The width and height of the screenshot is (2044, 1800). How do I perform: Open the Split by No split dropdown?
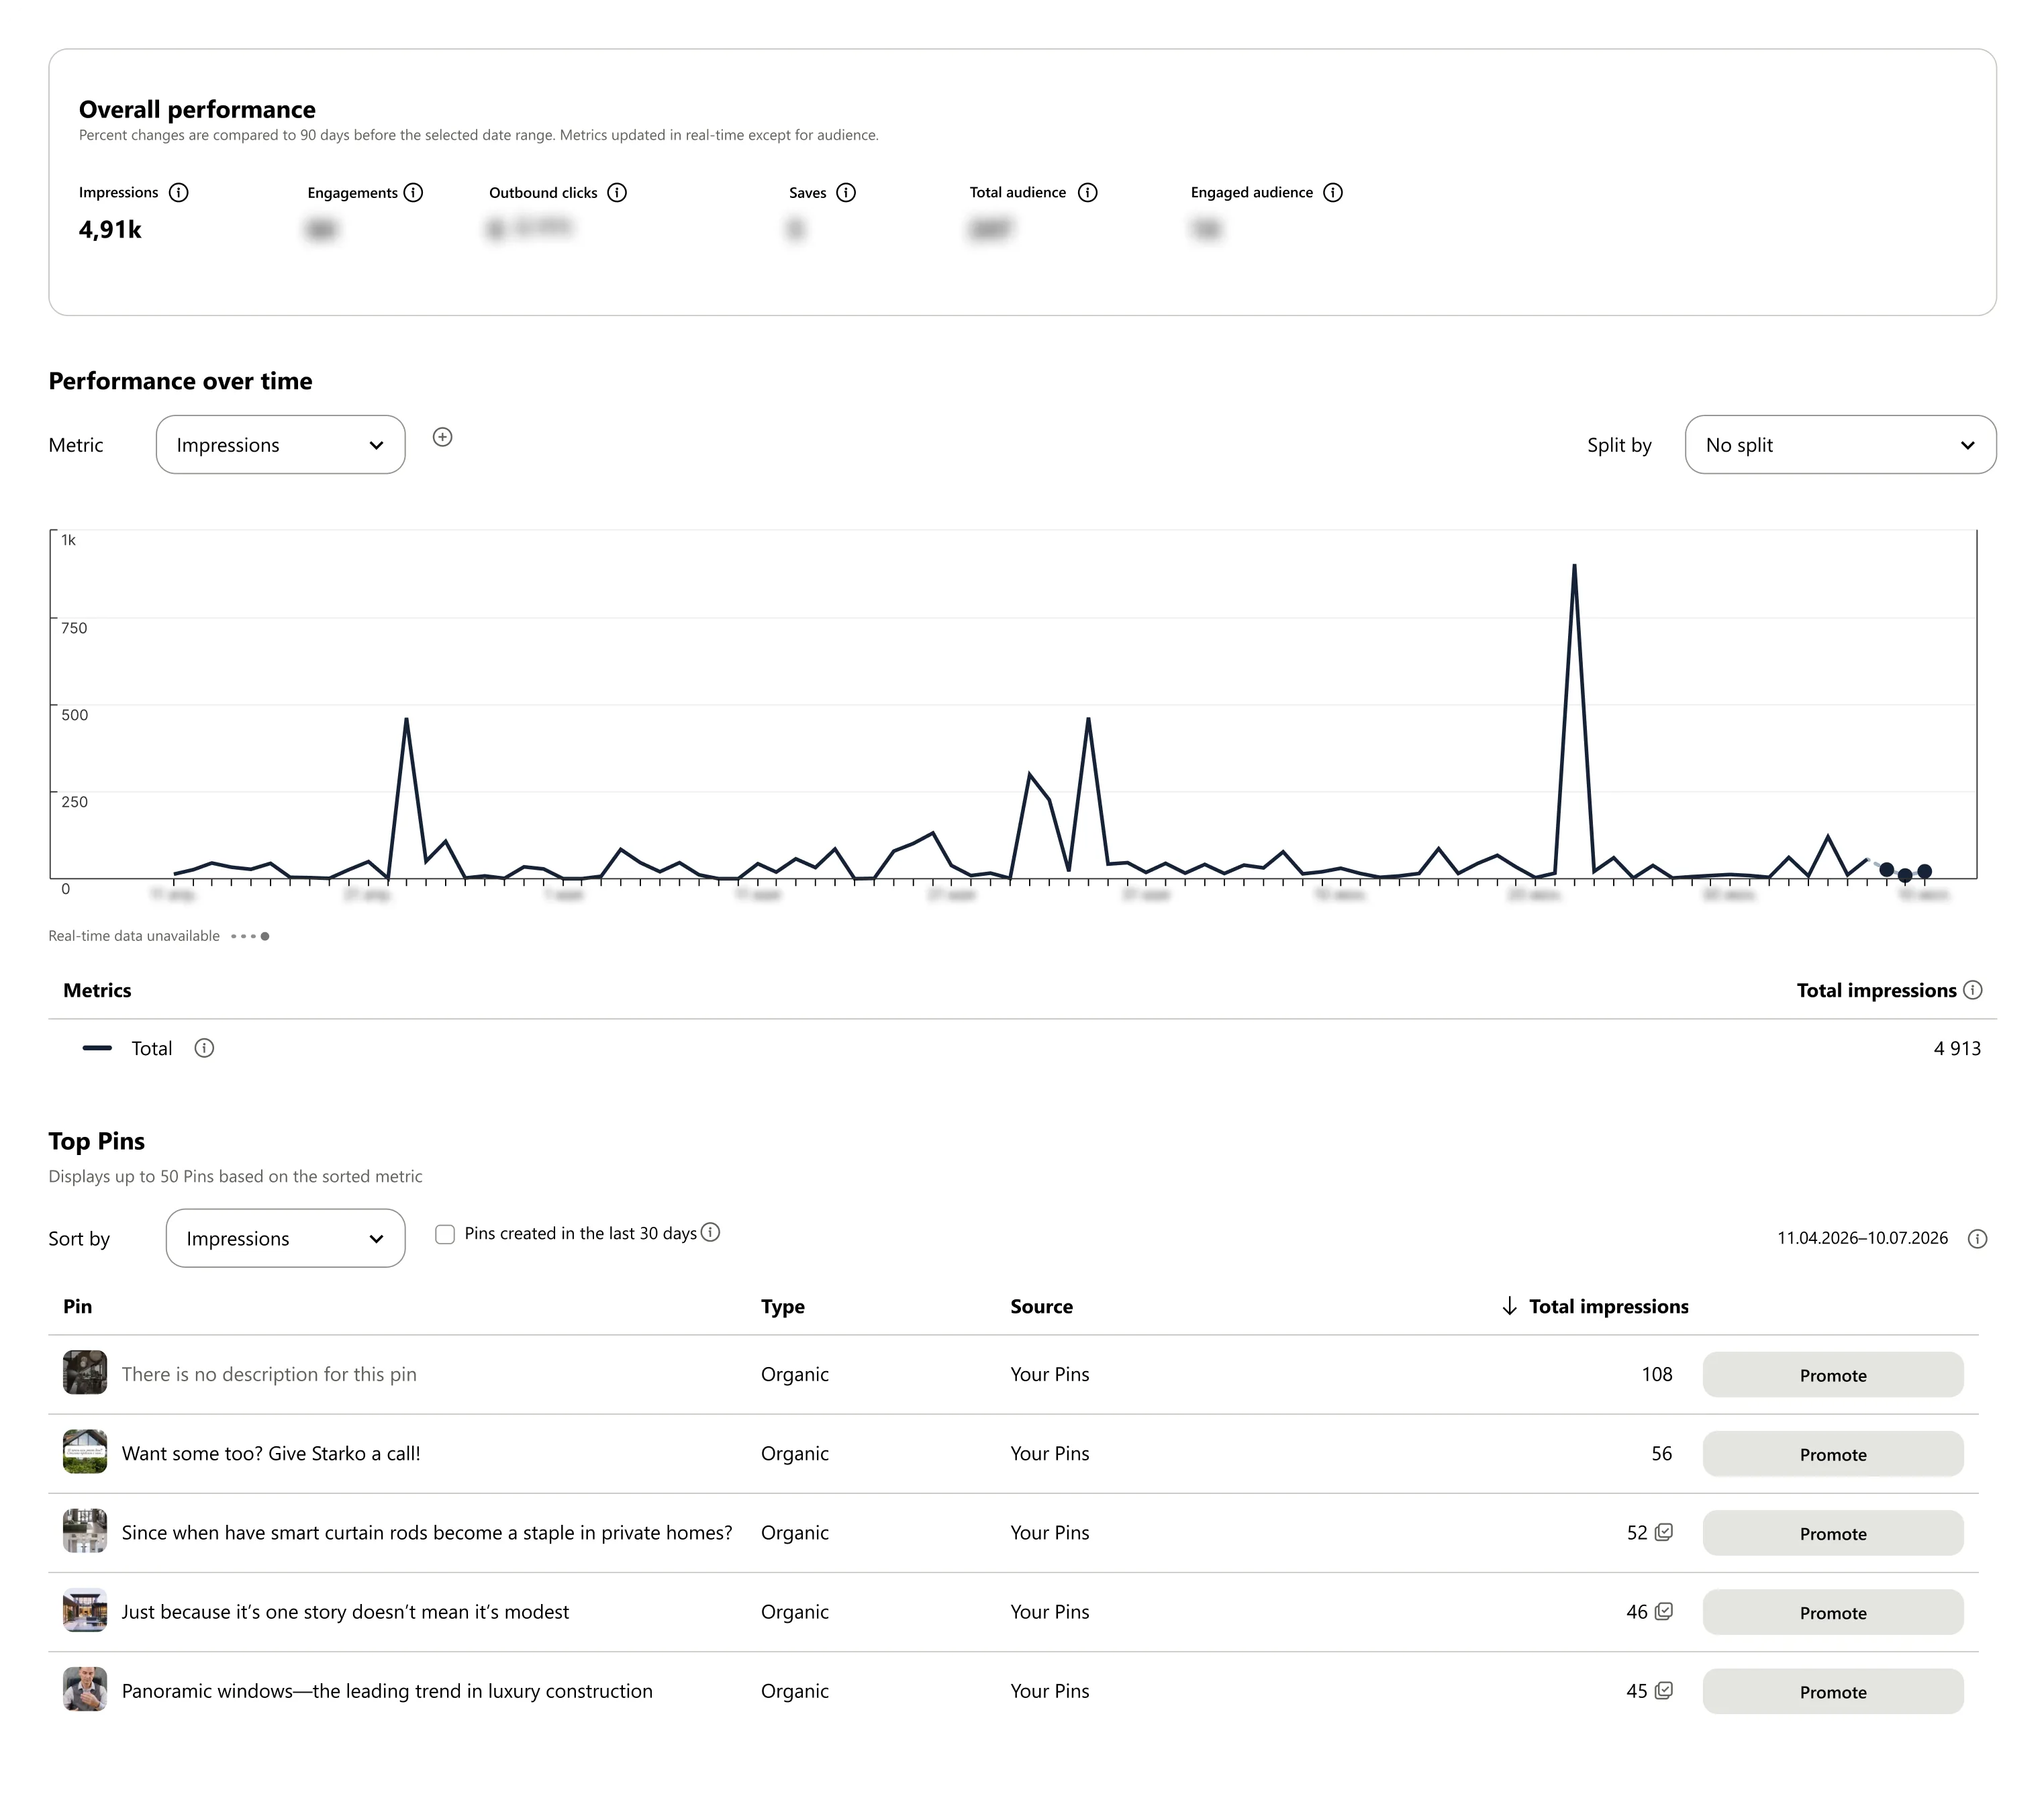(1840, 445)
